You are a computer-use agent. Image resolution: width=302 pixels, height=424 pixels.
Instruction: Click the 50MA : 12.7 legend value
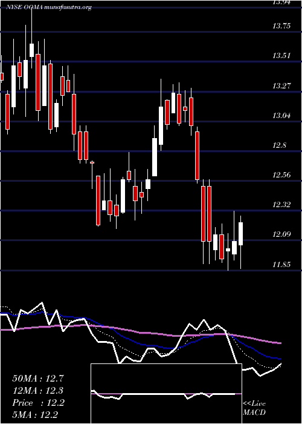pyautogui.click(x=38, y=379)
